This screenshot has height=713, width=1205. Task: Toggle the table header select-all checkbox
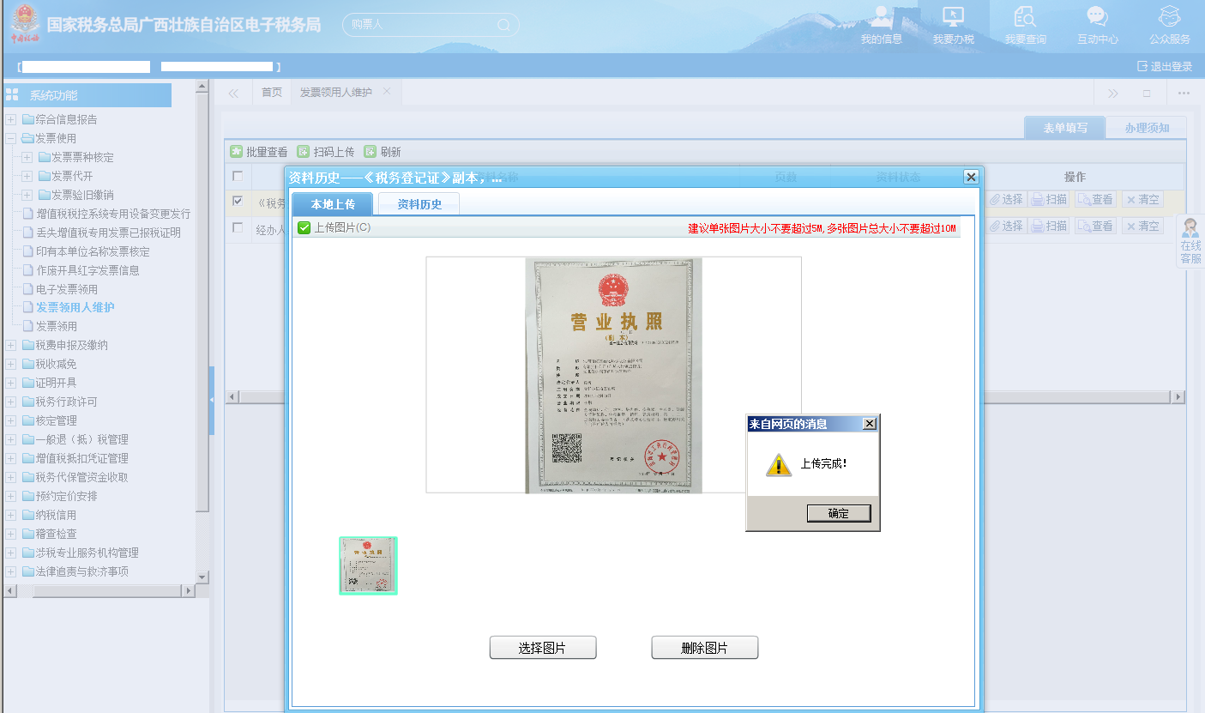pyautogui.click(x=238, y=176)
